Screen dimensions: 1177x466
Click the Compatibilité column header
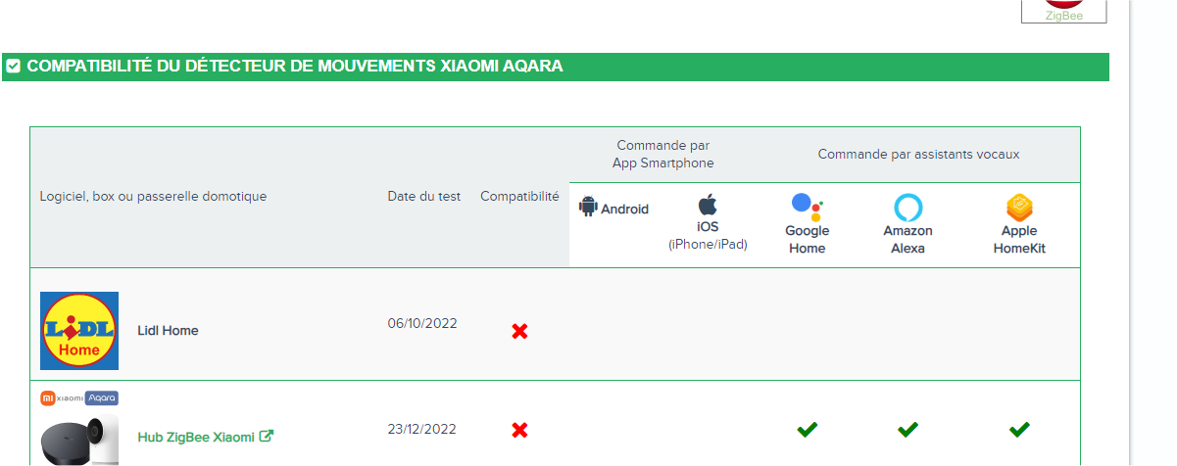coord(519,196)
